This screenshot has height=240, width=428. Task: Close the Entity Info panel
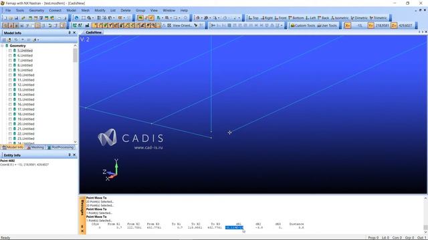(74, 155)
